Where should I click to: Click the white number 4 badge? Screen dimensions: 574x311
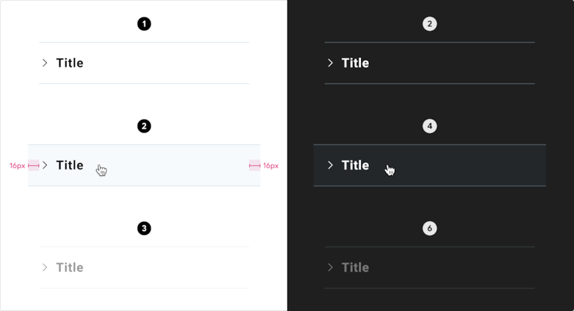click(x=430, y=126)
